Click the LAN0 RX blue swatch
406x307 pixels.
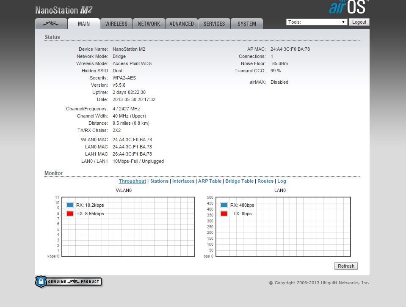224,205
